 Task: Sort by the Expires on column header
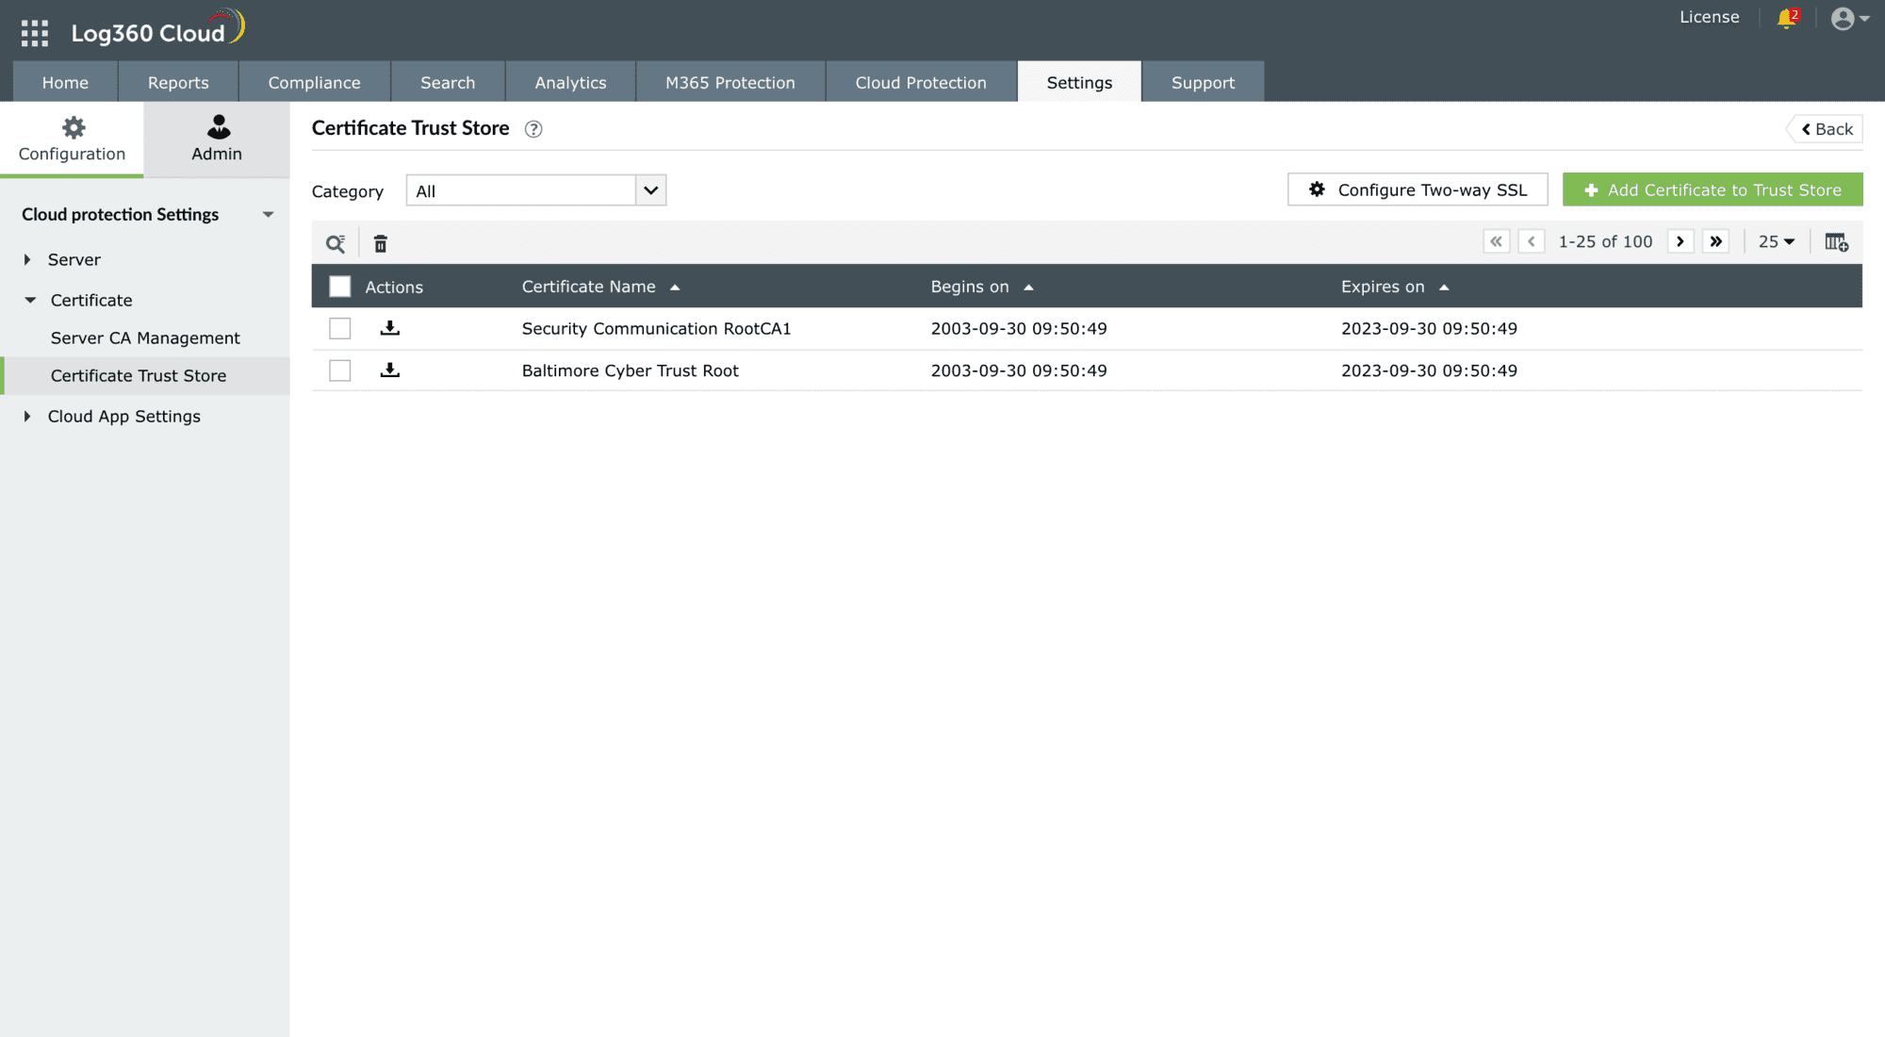[x=1383, y=287]
